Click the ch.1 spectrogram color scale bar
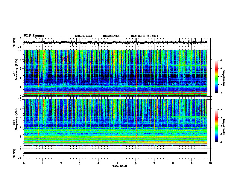The height and width of the screenshot is (183, 237). pos(216,77)
